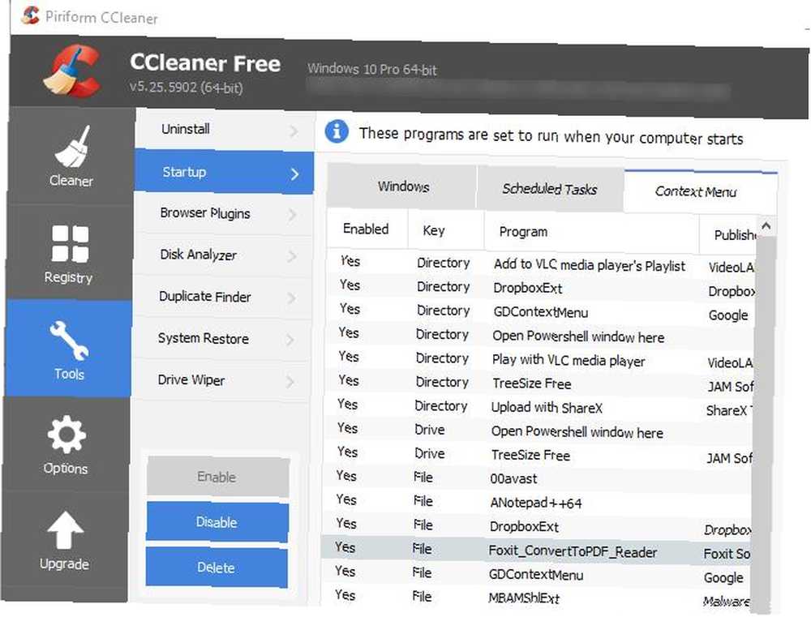
Task: Click the blue information icon
Action: tap(337, 131)
